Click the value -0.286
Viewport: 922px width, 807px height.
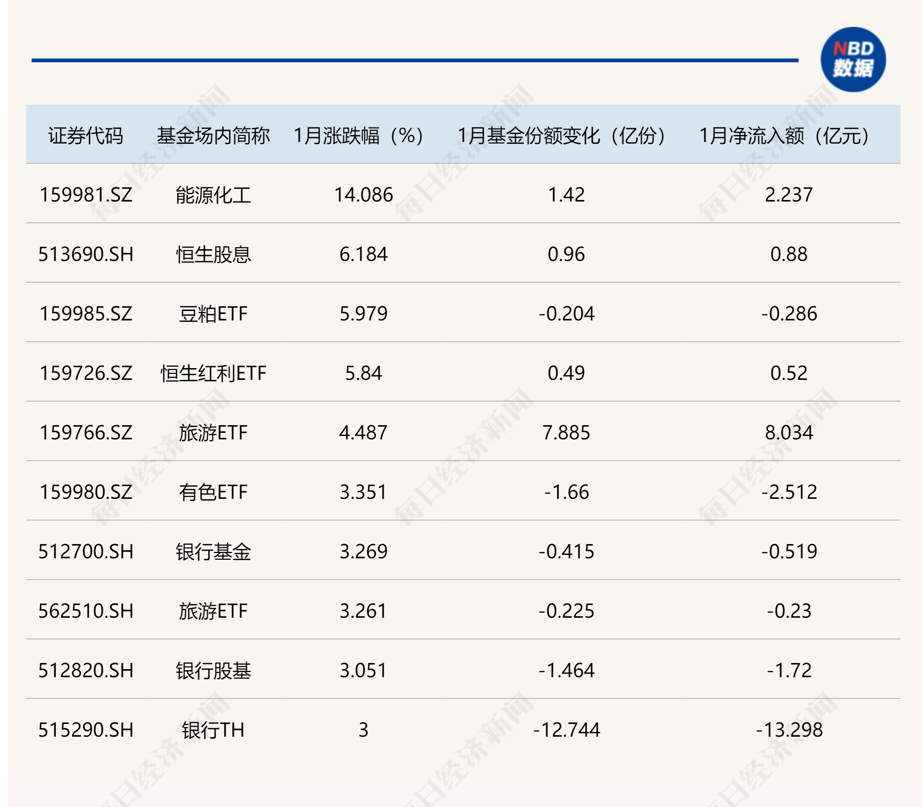point(789,314)
